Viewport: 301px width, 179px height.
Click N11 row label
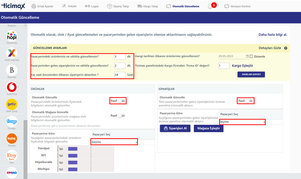pyautogui.click(x=43, y=155)
